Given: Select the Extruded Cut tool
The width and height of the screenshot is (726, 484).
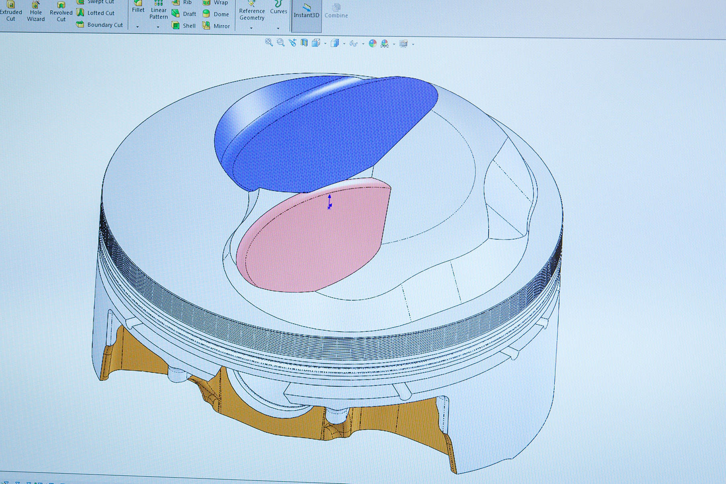Looking at the screenshot, I should click(x=11, y=11).
